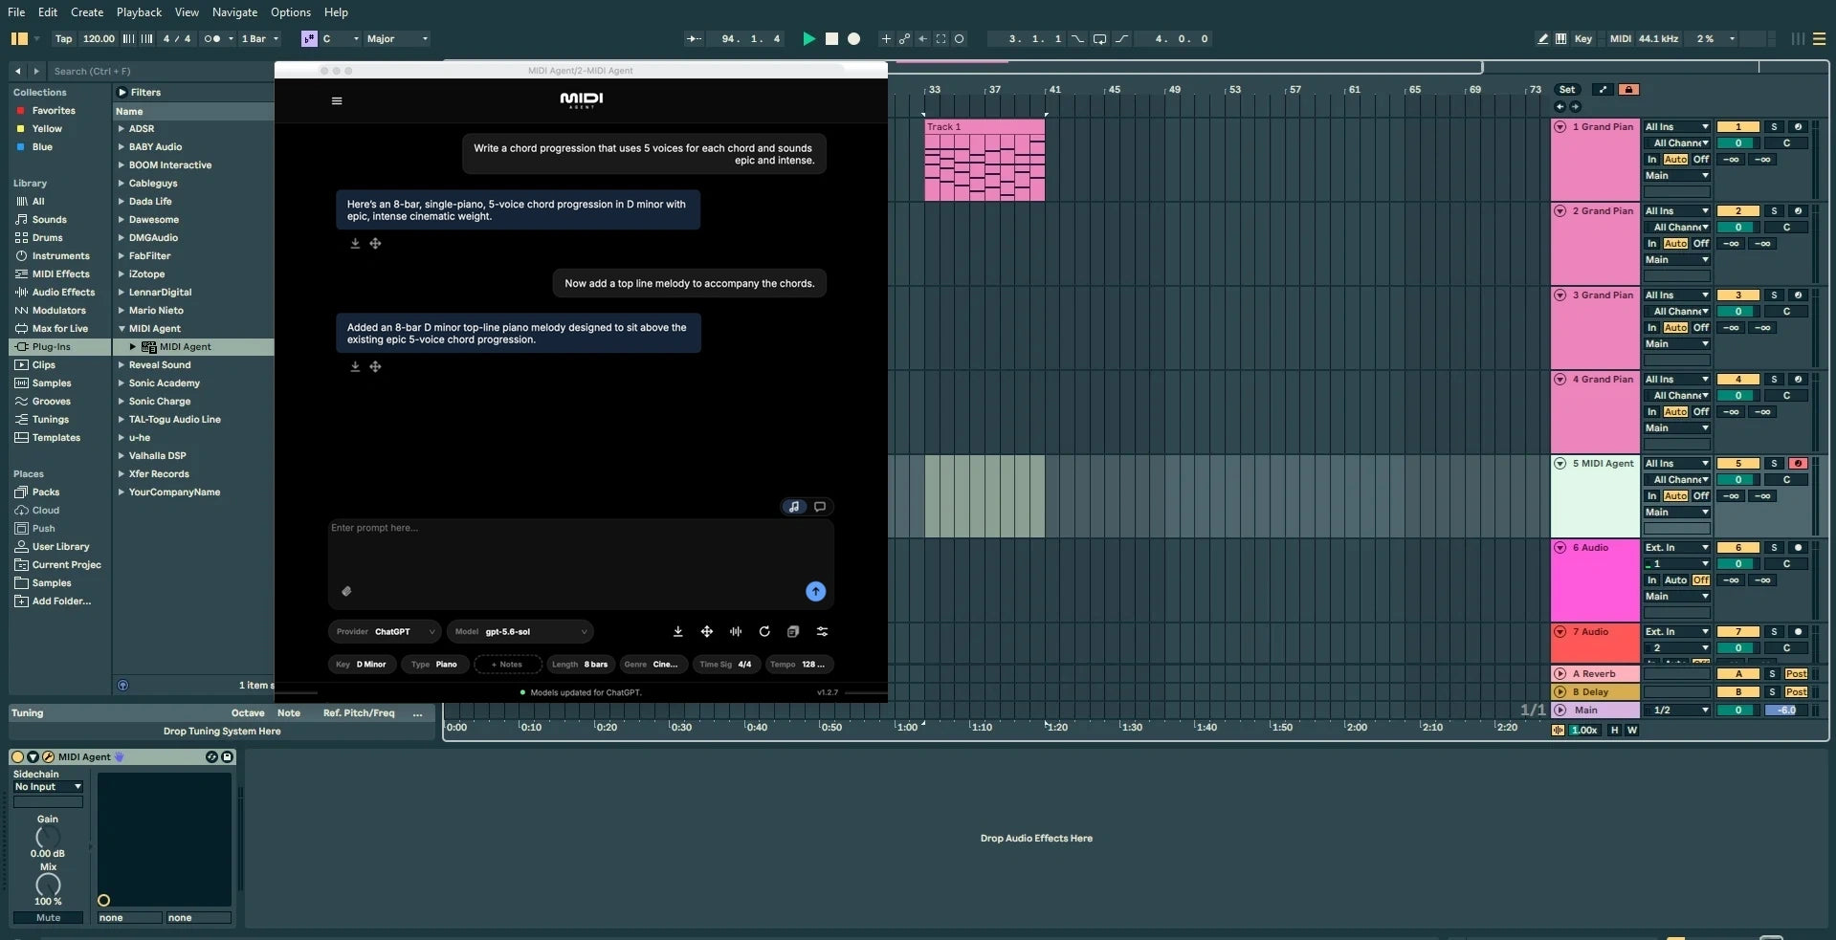Click the Key D Minor chip
The width and height of the screenshot is (1836, 940).
click(361, 665)
